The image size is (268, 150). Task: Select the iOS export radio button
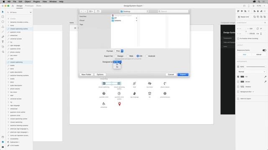[x=138, y=56]
